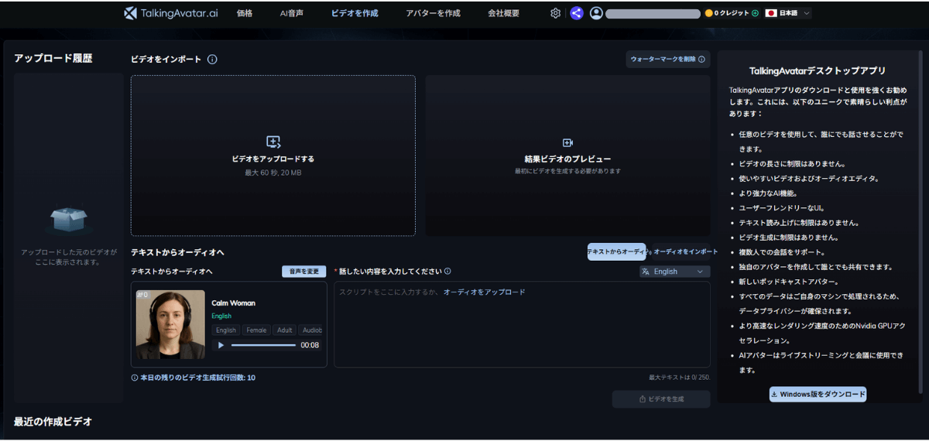The image size is (929, 441).
Task: Switch to テキストからオーディオ mode
Action: [x=616, y=251]
